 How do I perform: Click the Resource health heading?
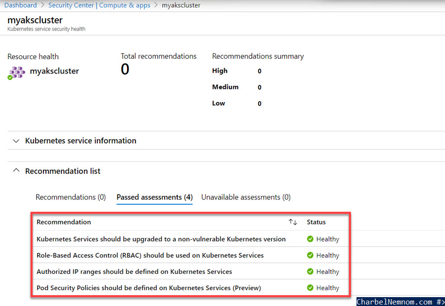tap(33, 57)
